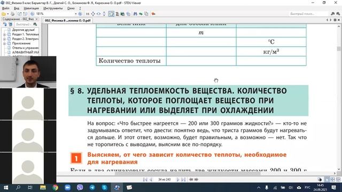The height and width of the screenshot is (192, 342).
Task: Open the 181% zoom level dropdown
Action: coord(76,14)
